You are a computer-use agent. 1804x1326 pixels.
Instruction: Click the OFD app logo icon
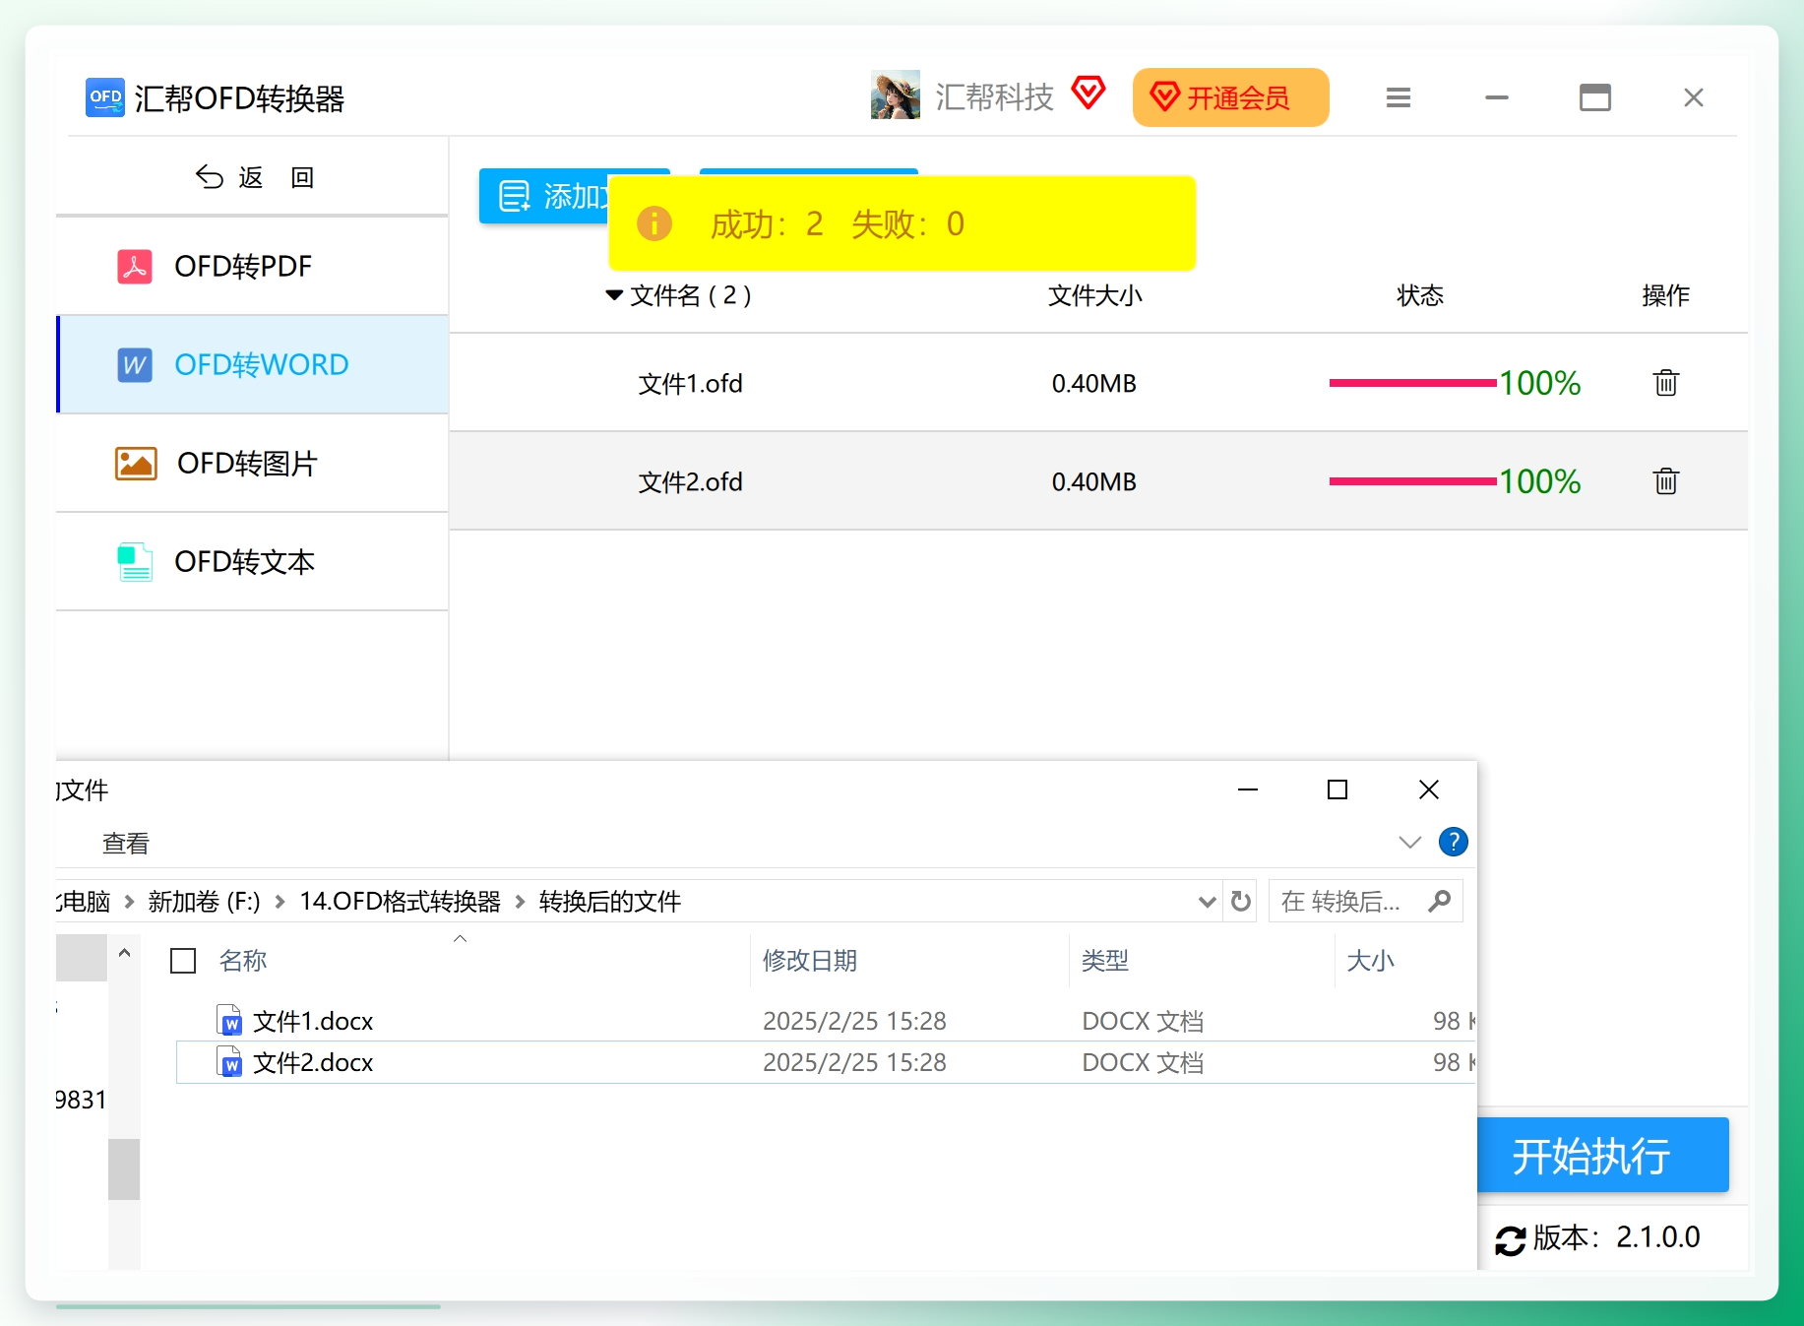105,97
